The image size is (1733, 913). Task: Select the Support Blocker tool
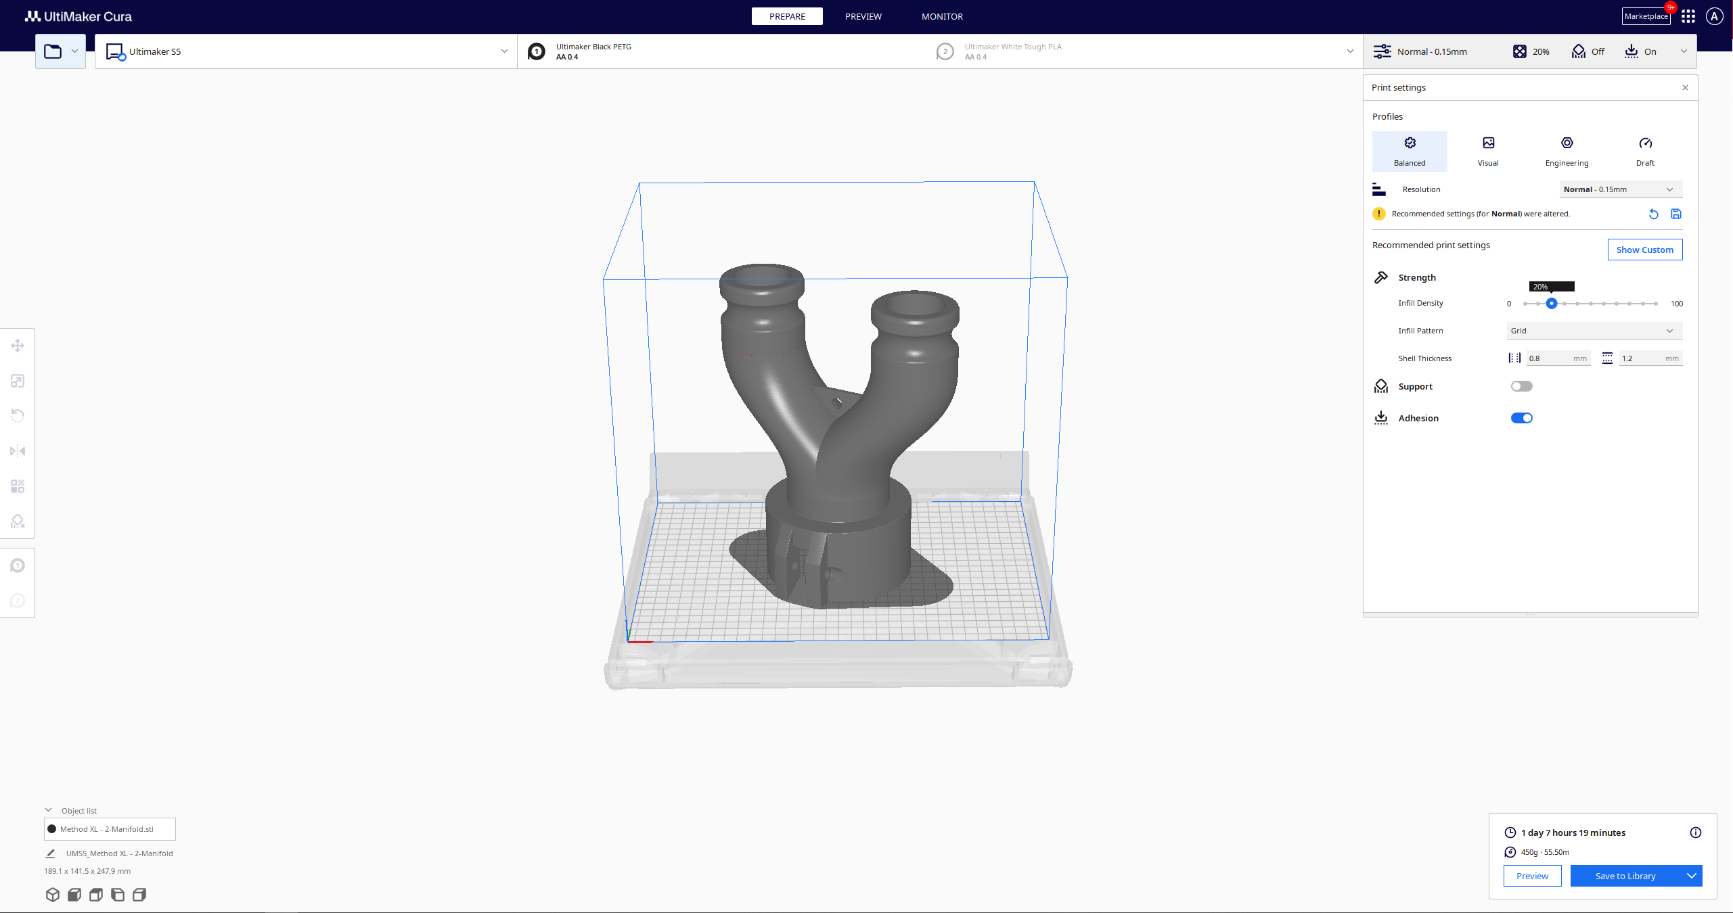tap(17, 521)
